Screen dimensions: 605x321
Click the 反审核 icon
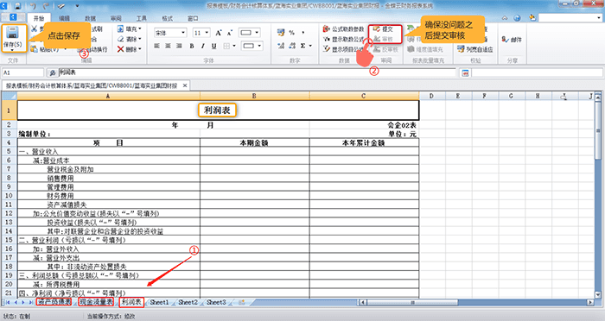[x=377, y=49]
